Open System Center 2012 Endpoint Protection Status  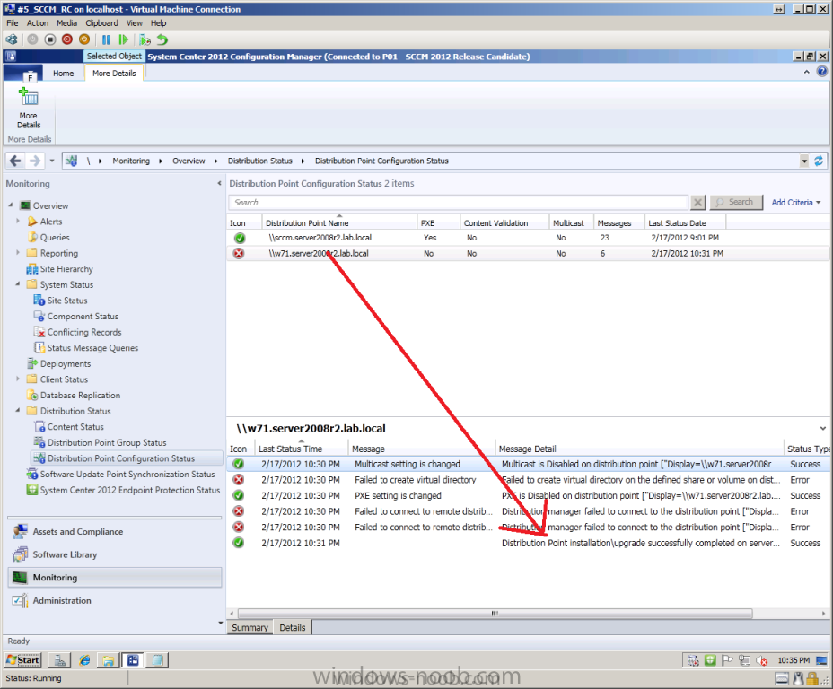coord(129,490)
